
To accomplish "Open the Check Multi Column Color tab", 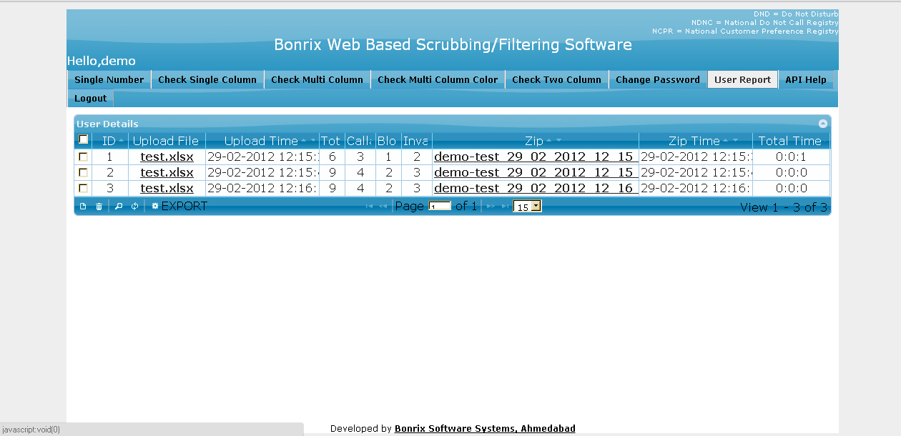I will 438,79.
